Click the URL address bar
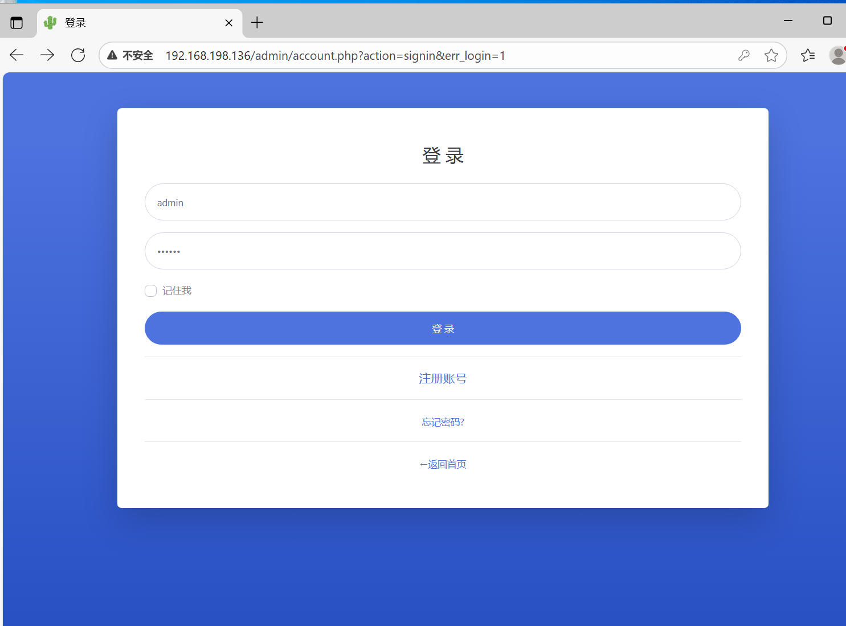 [x=399, y=55]
